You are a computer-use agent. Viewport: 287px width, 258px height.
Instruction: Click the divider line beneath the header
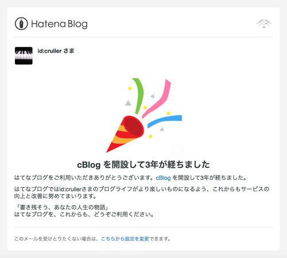[143, 37]
